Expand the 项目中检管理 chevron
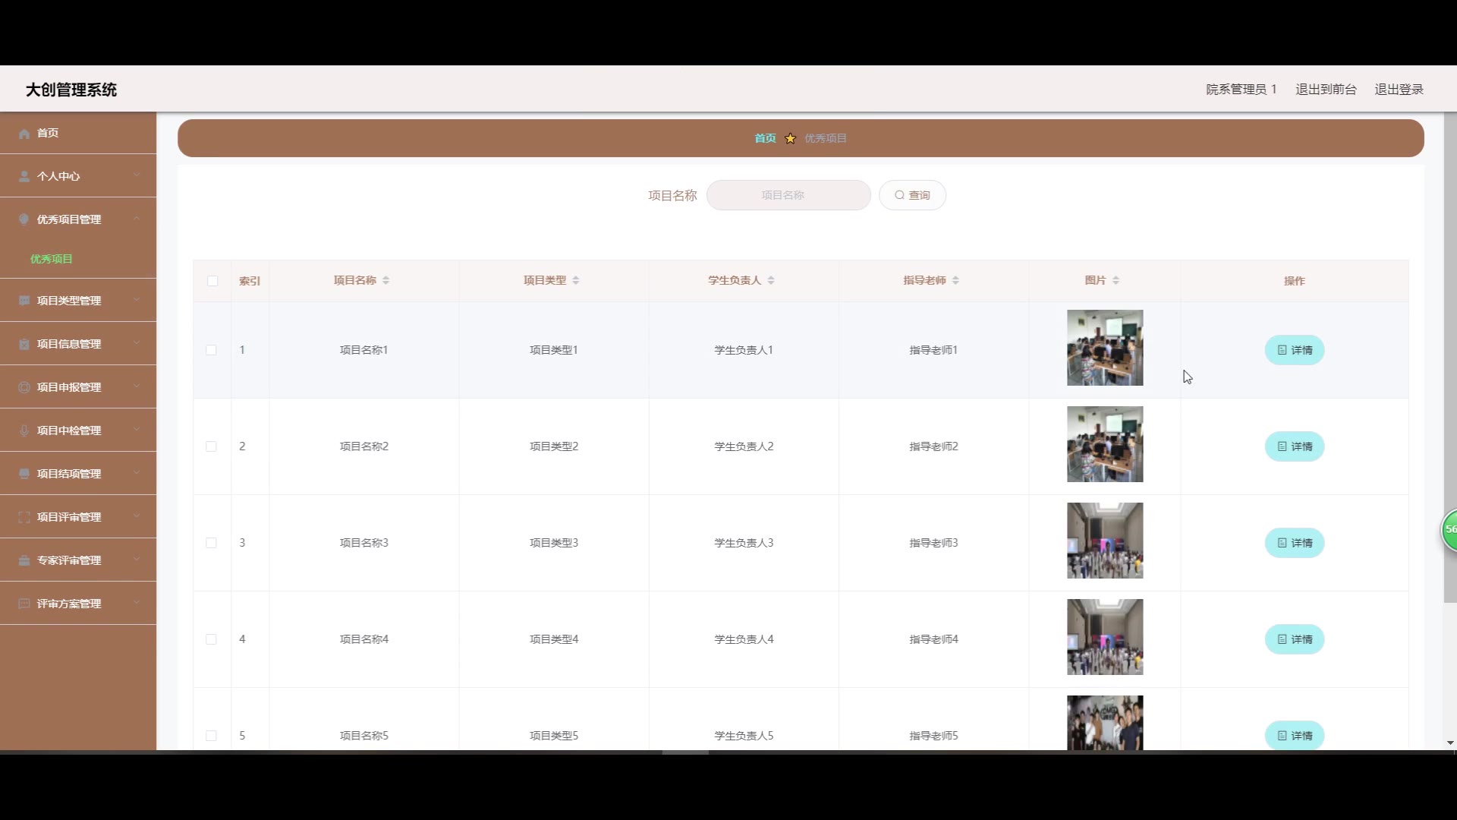 point(137,430)
